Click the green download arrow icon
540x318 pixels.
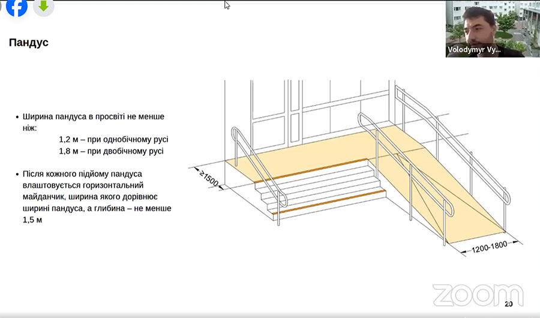[x=43, y=7]
